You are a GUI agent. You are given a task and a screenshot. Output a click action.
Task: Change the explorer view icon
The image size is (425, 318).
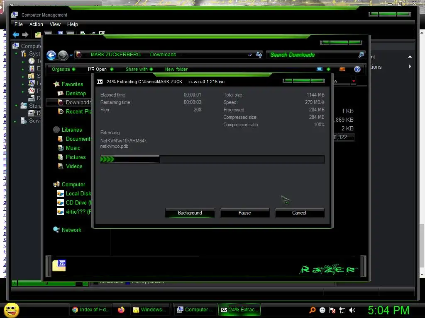pyautogui.click(x=320, y=69)
